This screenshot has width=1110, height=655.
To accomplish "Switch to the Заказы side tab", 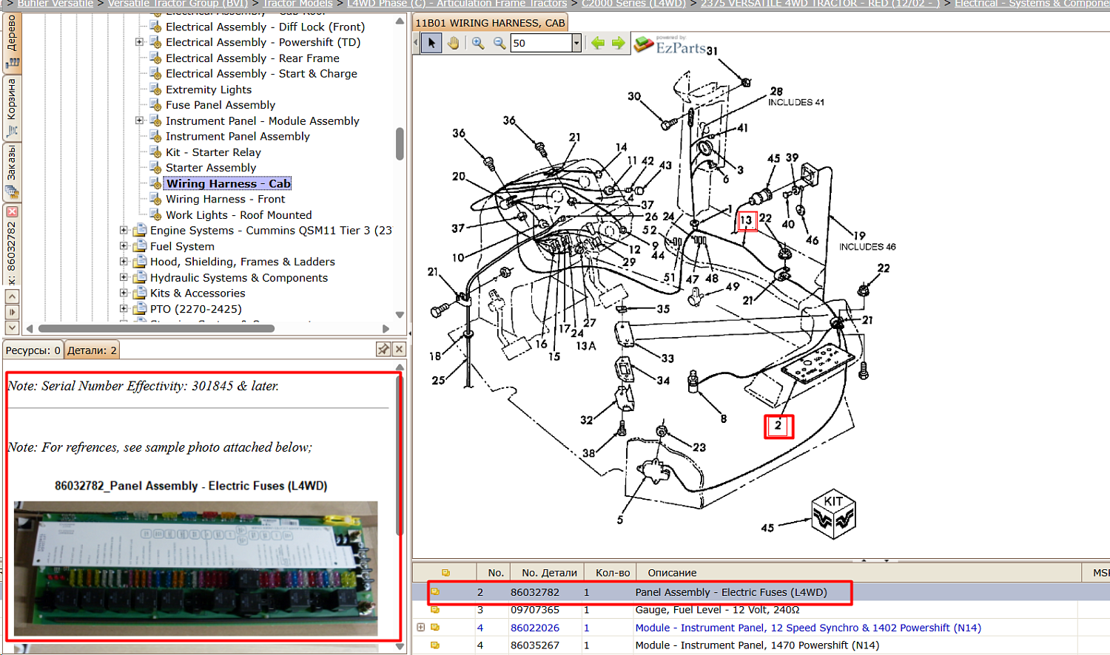I will [12, 171].
